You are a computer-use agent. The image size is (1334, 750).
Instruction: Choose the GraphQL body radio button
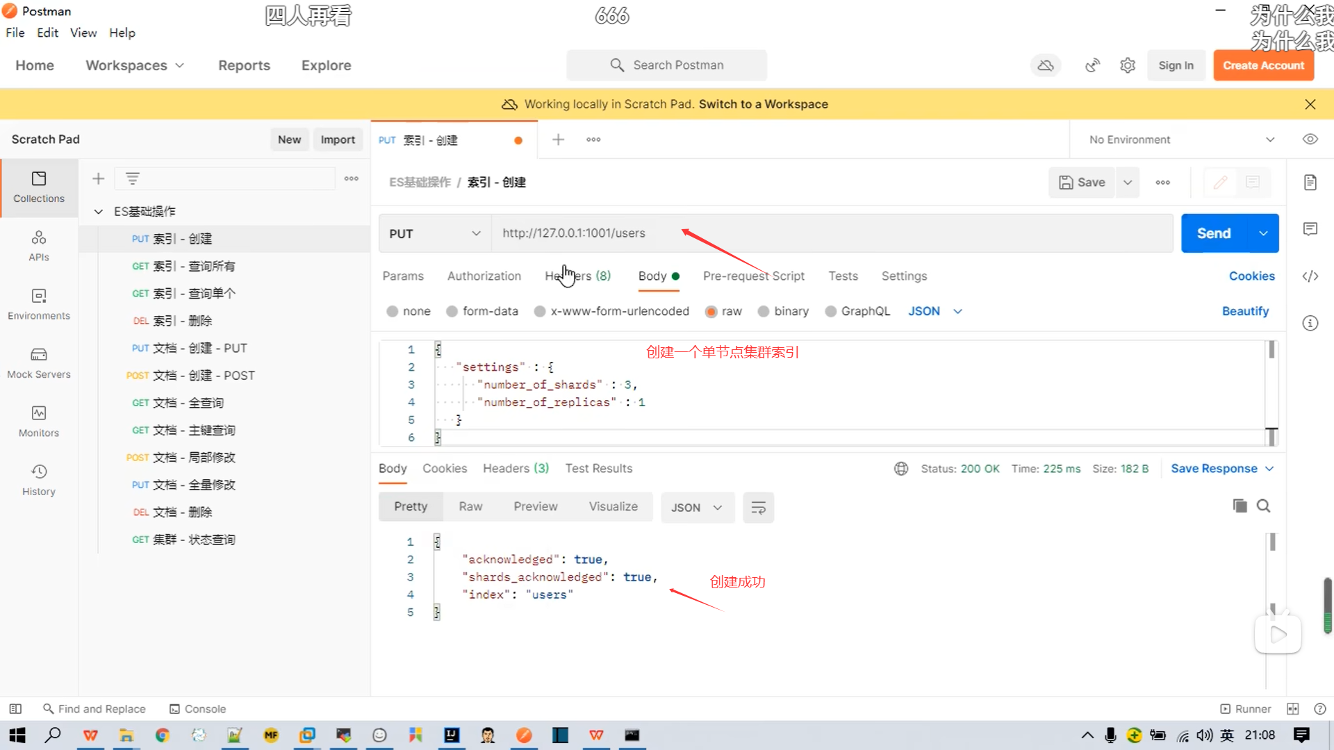[x=830, y=311]
